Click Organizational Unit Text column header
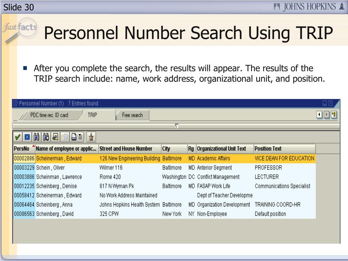 click(225, 149)
